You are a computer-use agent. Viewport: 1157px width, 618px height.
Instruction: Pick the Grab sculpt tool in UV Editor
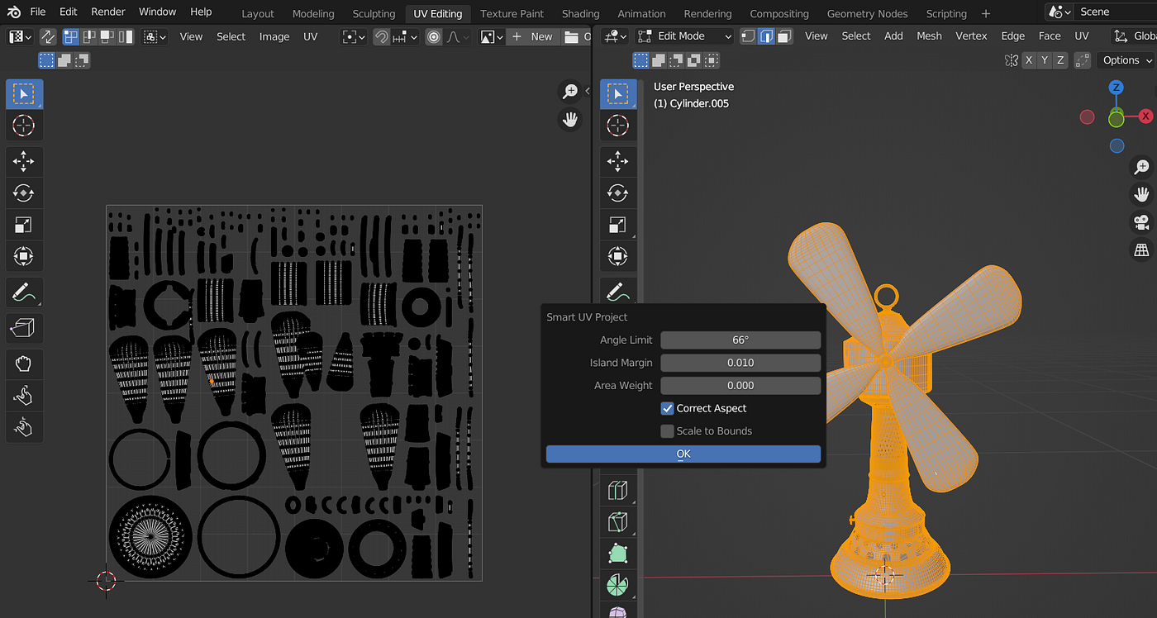click(24, 363)
